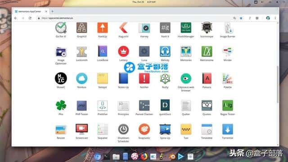This screenshot has height=162, width=288.
Task: Open the Luna app icon
Action: pos(144,51)
